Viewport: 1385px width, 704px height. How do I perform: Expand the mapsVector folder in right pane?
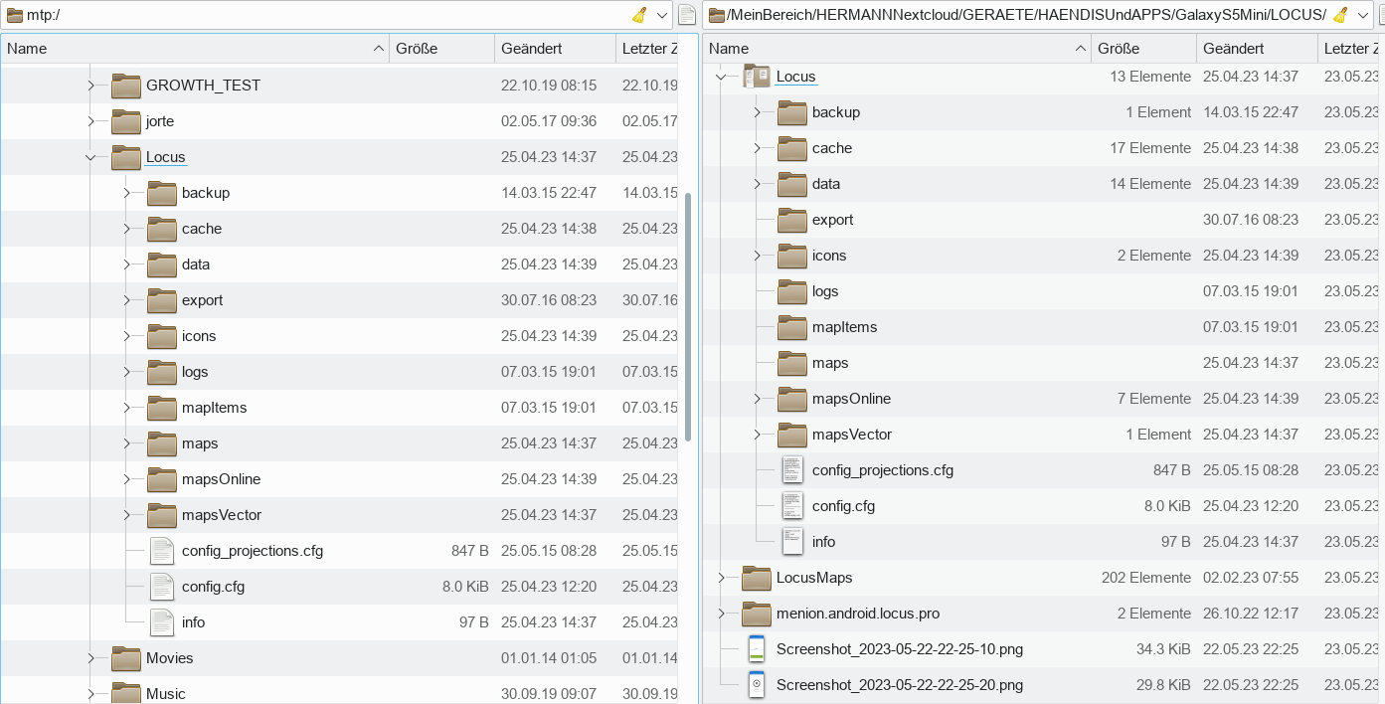(x=757, y=435)
